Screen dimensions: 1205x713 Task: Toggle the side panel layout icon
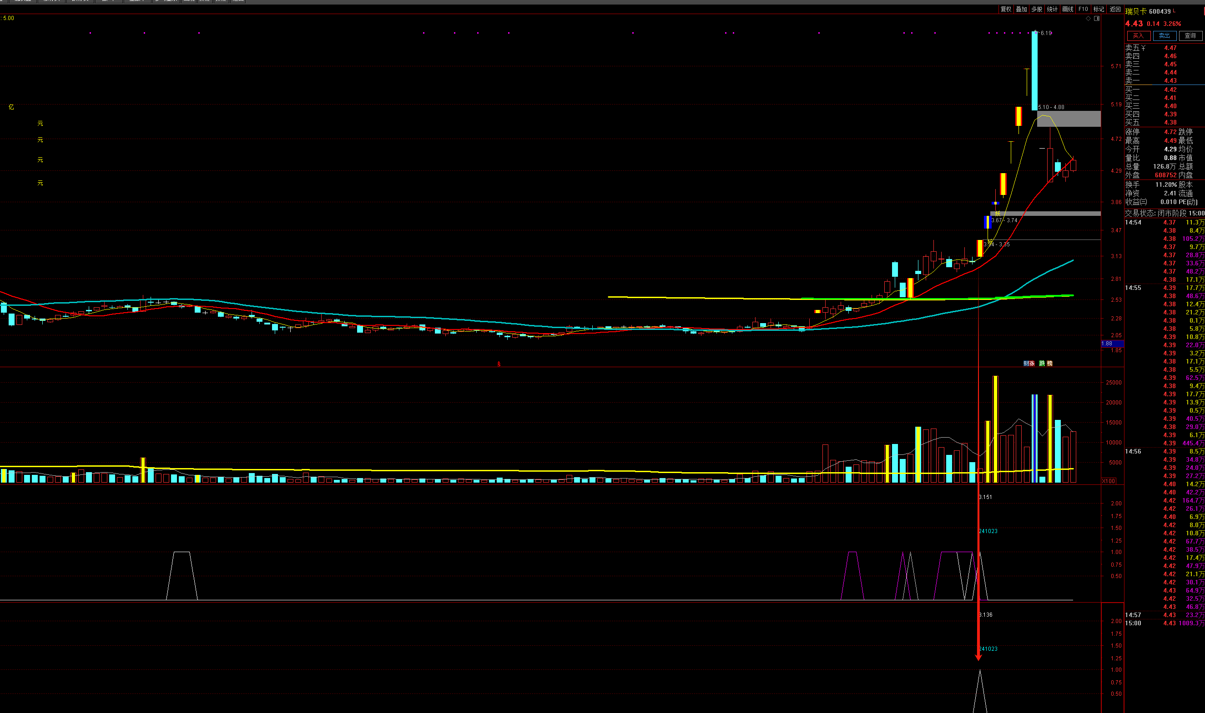click(x=1097, y=19)
